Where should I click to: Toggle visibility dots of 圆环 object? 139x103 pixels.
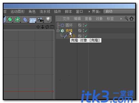83,25
